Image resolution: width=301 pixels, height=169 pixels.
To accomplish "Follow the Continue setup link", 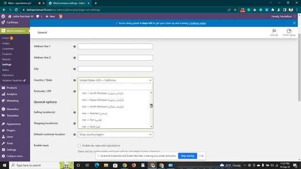I will (198, 23).
